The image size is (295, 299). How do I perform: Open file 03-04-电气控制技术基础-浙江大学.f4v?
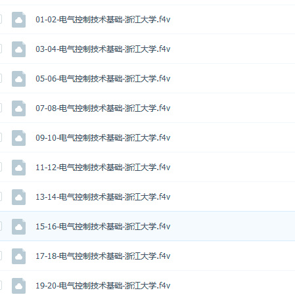[x=103, y=49]
